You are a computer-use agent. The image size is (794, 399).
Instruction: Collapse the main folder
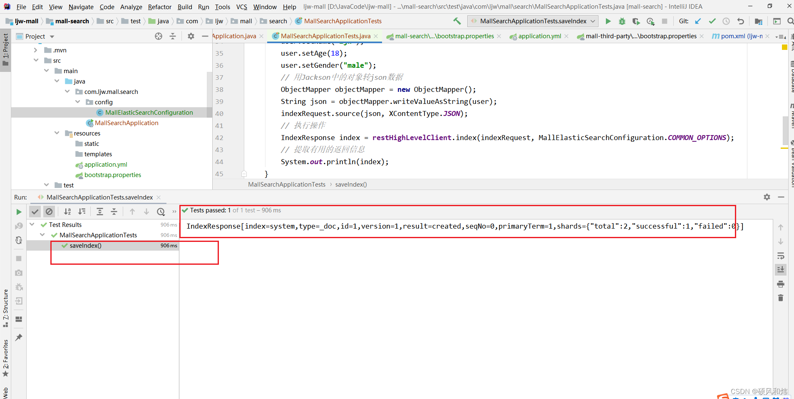pos(46,71)
